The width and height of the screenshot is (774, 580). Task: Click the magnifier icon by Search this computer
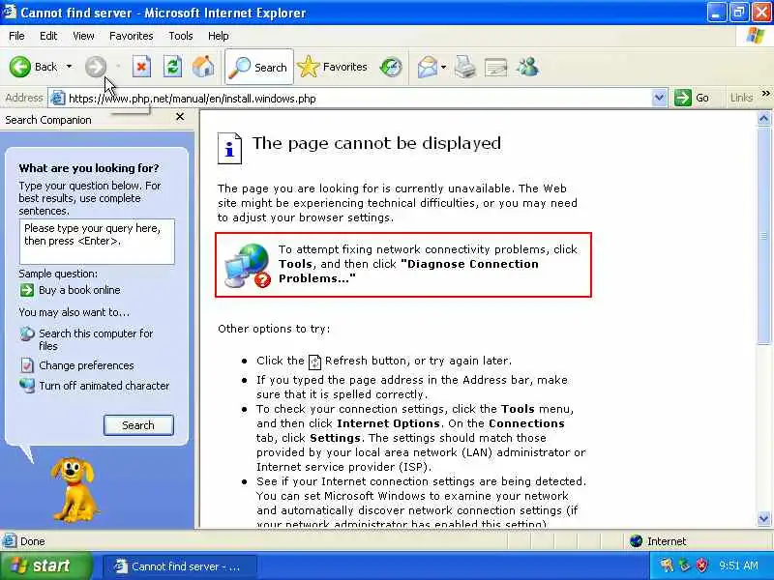click(27, 333)
